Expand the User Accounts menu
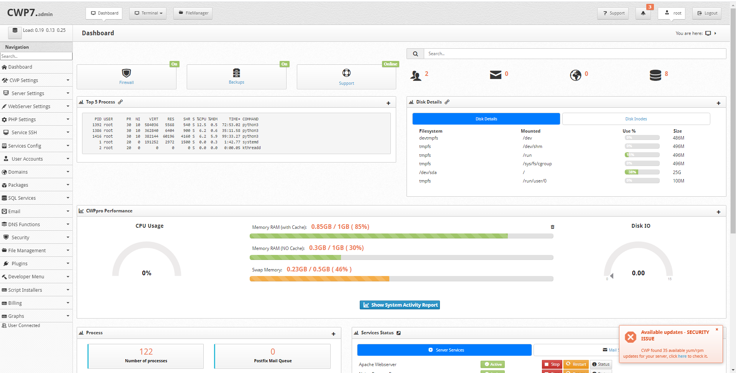This screenshot has width=736, height=373. point(36,159)
